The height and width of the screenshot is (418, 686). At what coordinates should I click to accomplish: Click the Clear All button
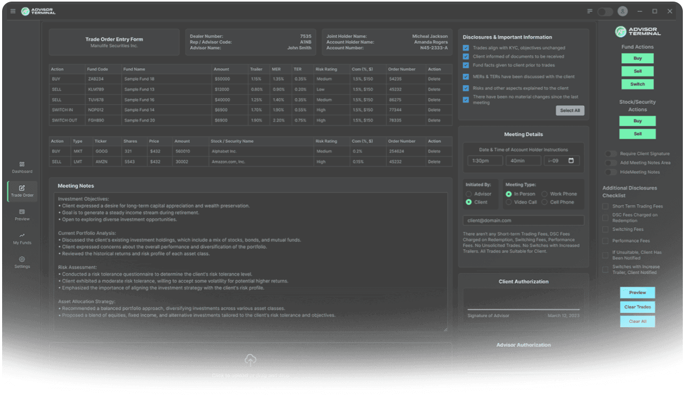pos(638,321)
